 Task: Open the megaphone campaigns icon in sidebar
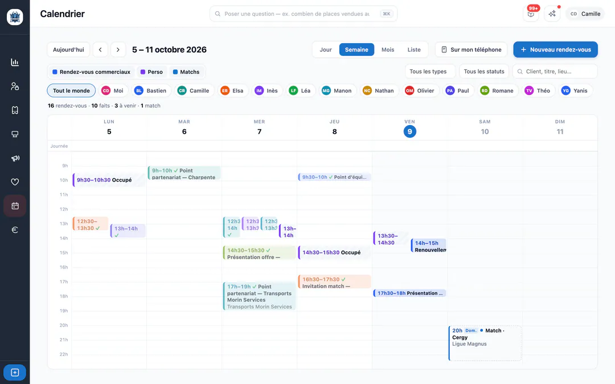tap(15, 158)
